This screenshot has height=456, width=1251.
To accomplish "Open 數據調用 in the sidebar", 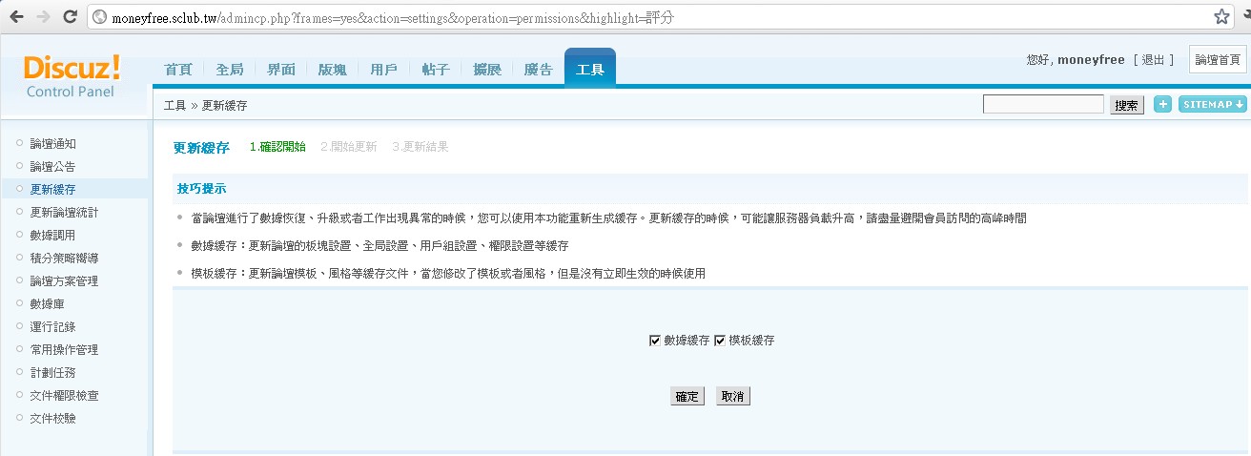I will pyautogui.click(x=53, y=236).
